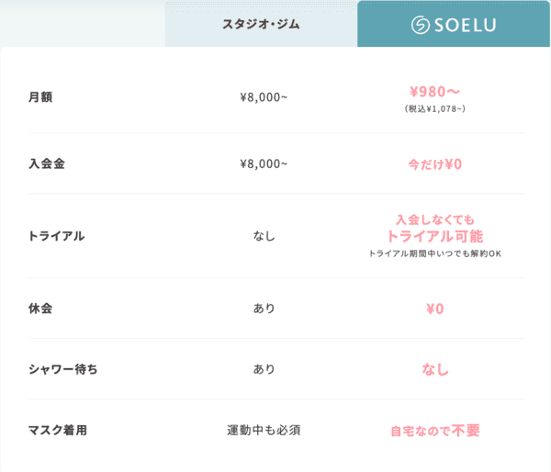
Task: Click the シャワー待ち row label
Action: click(62, 369)
